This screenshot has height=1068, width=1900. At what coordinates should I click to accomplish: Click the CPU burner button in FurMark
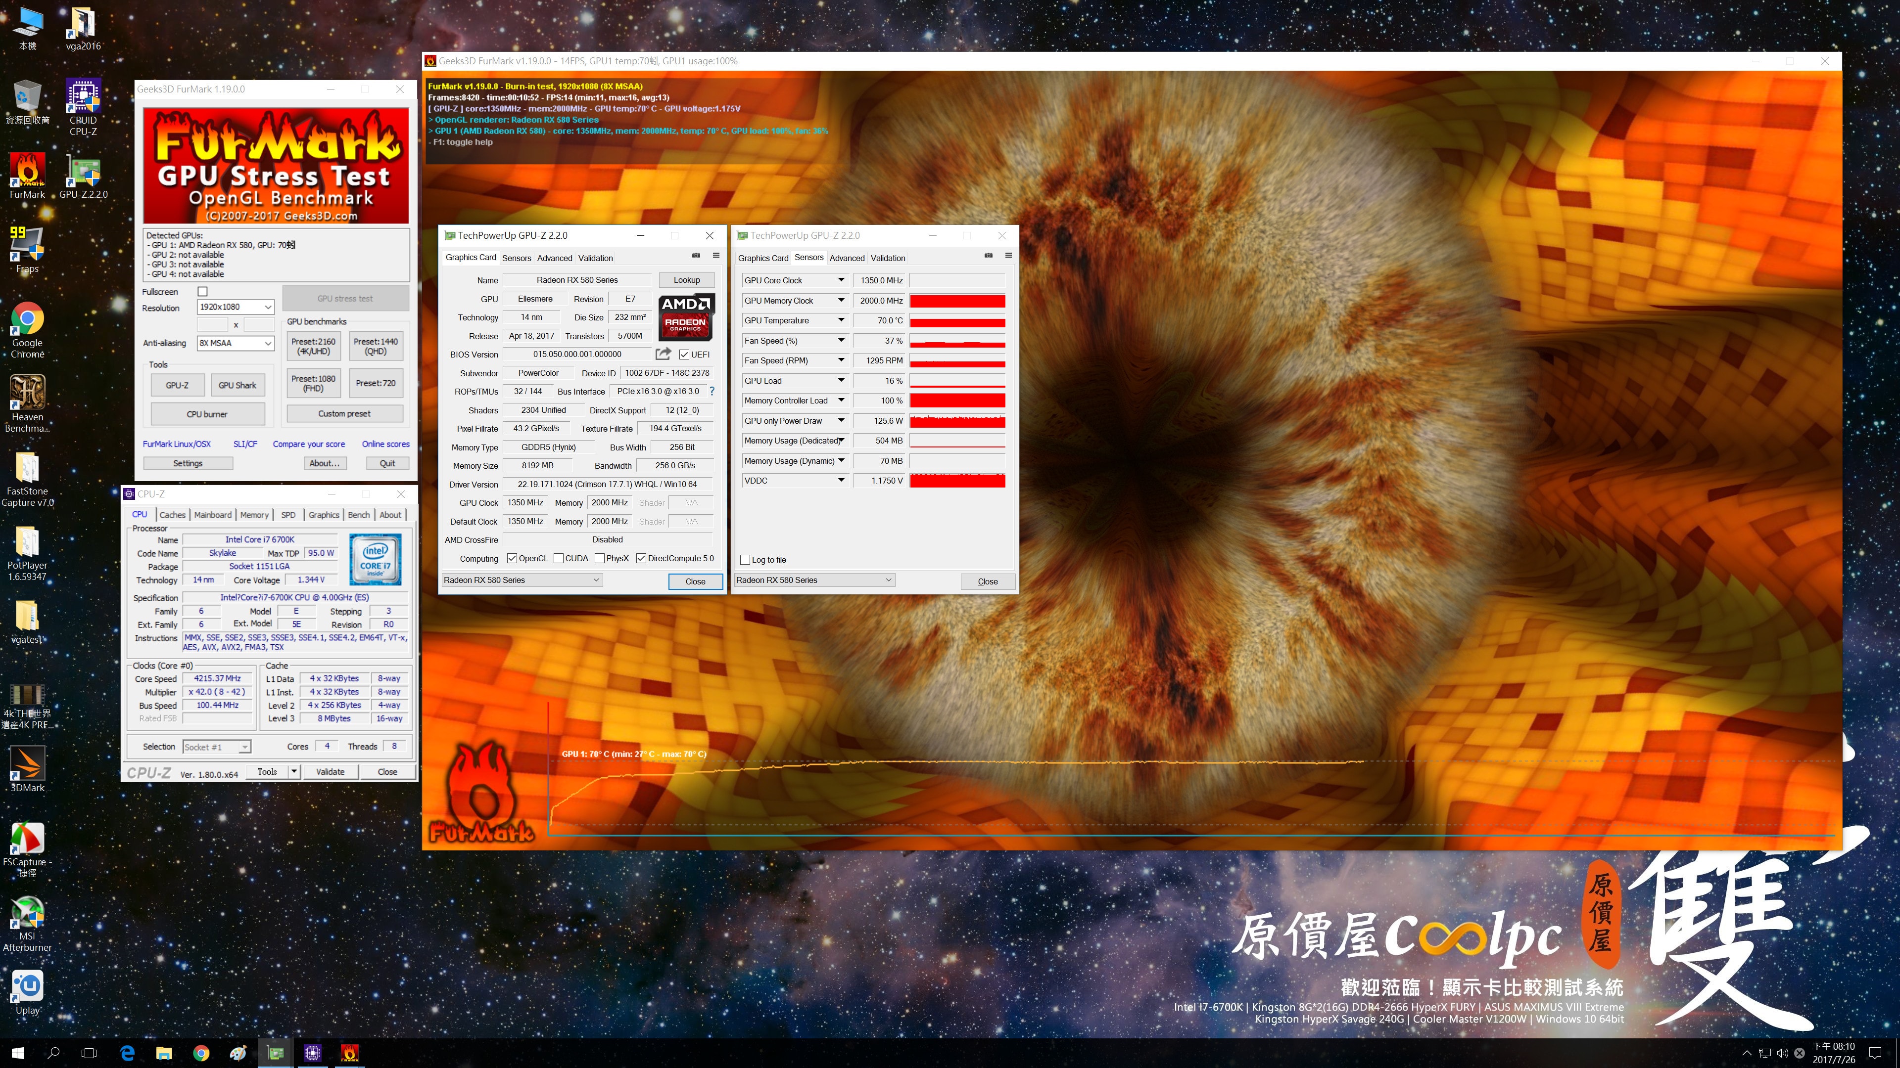pos(207,414)
